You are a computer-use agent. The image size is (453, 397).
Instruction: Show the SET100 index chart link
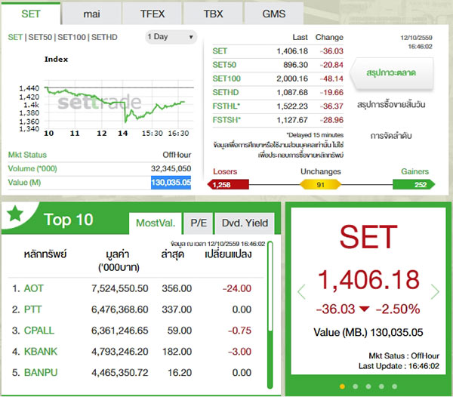coord(72,37)
